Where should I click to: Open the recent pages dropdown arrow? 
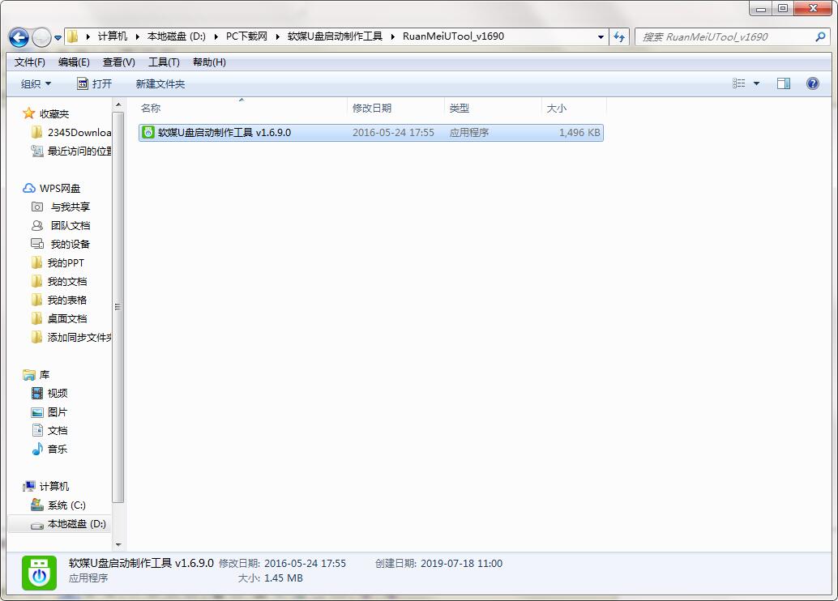[58, 38]
